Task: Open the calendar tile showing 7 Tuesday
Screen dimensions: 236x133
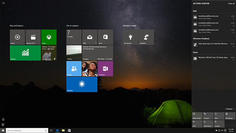Action: click(74, 37)
